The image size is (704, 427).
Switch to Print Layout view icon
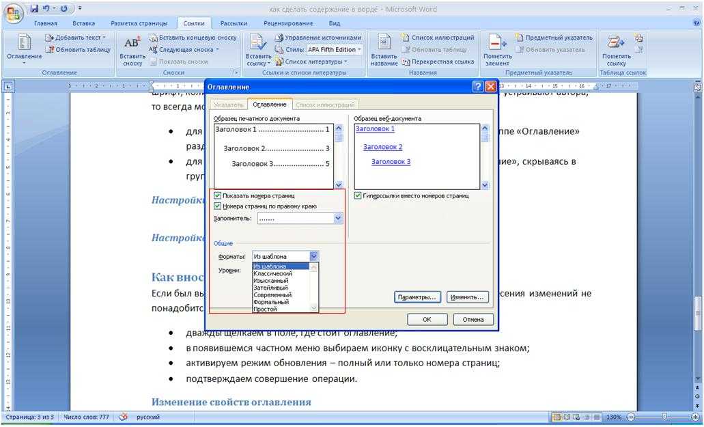point(557,417)
